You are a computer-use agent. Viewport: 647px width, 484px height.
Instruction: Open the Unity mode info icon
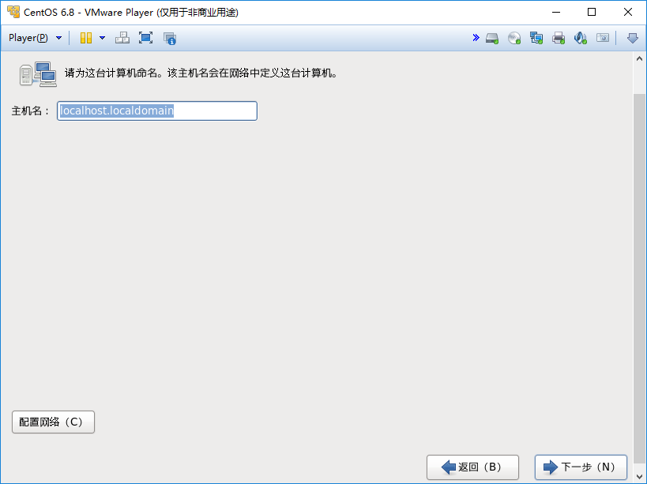169,37
